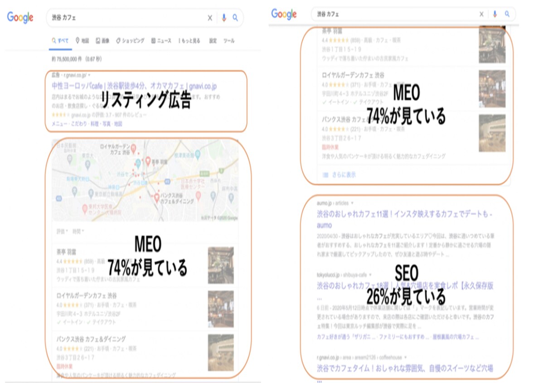Open the gnavi 渋谷でカフェタイム result
The image size is (553, 383).
click(405, 368)
